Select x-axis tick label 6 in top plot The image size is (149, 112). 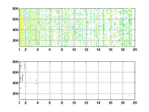pos(50,50)
